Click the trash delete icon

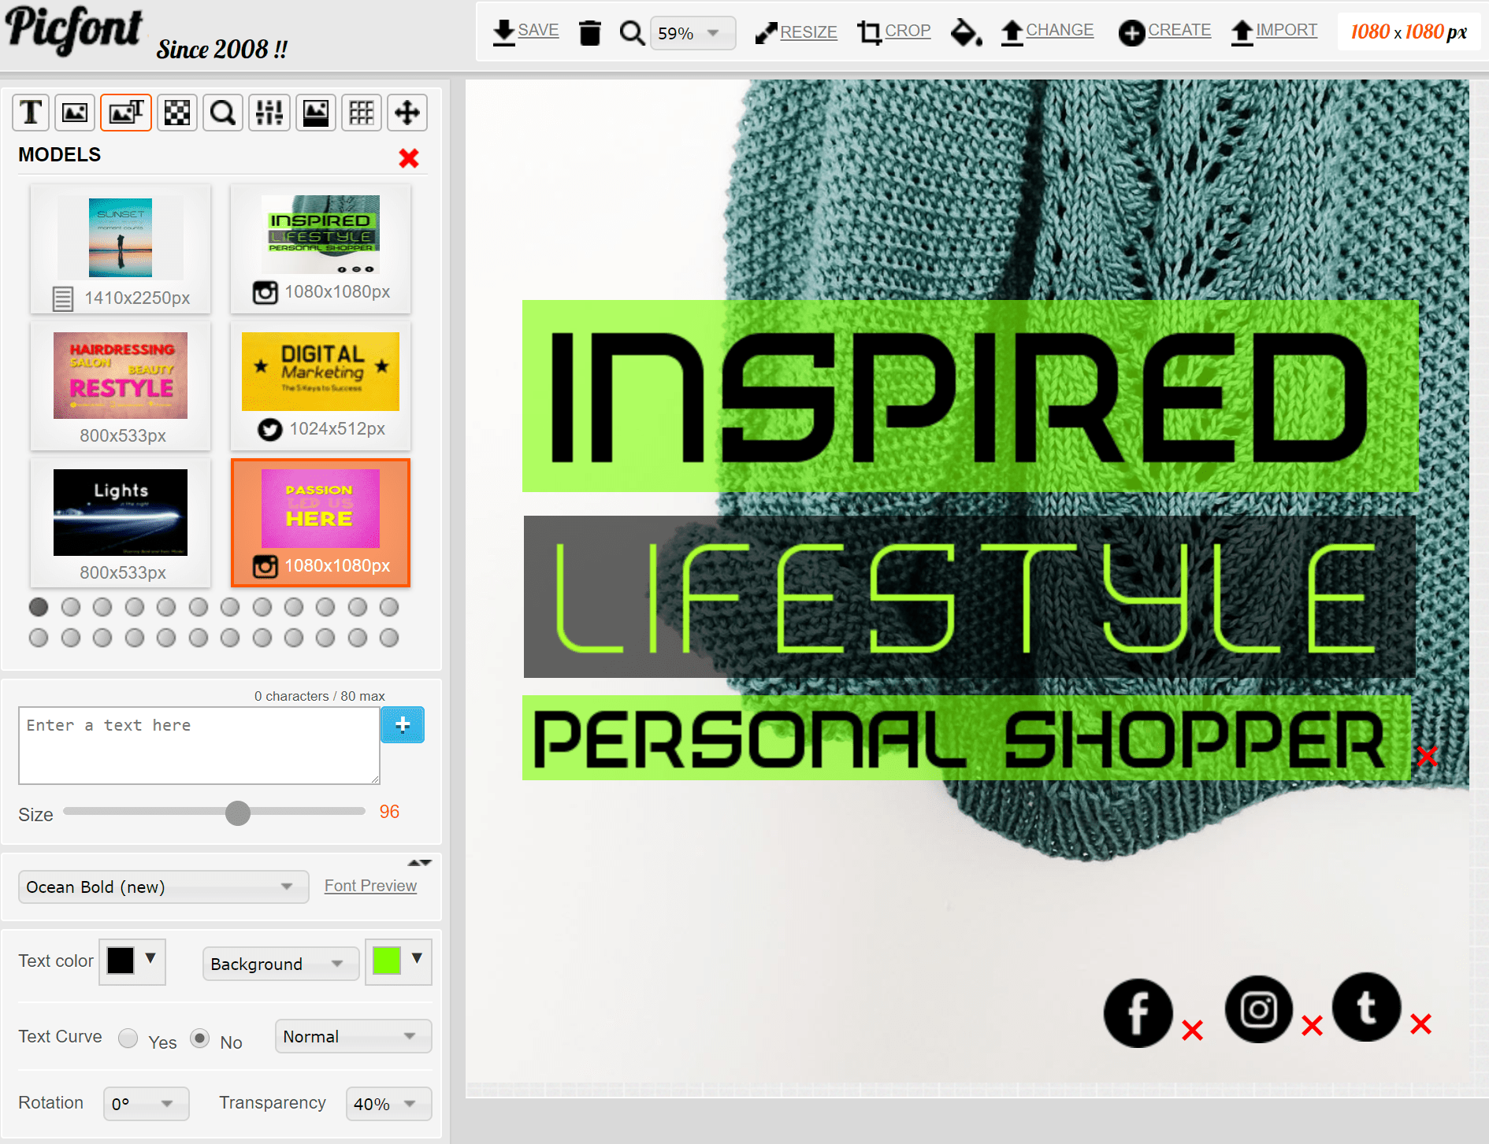[x=590, y=32]
